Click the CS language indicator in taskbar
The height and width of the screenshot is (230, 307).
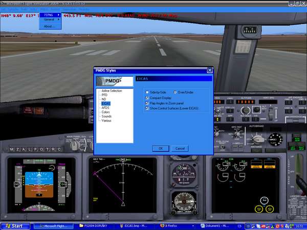pyautogui.click(x=239, y=226)
